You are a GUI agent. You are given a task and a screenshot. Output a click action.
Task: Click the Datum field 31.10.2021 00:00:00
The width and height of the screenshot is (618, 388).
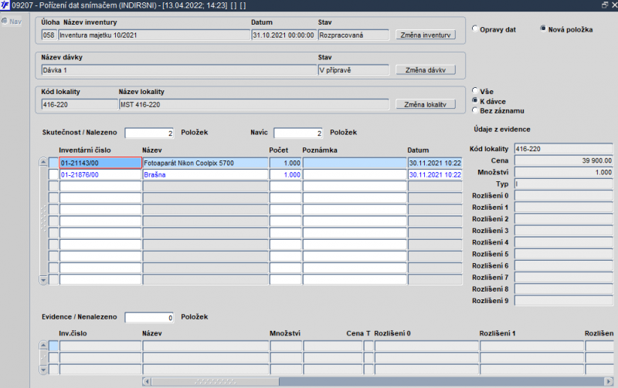(284, 35)
